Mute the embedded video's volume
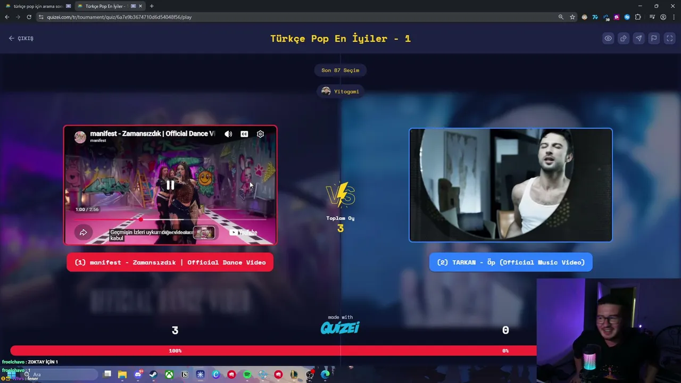 pyautogui.click(x=228, y=134)
